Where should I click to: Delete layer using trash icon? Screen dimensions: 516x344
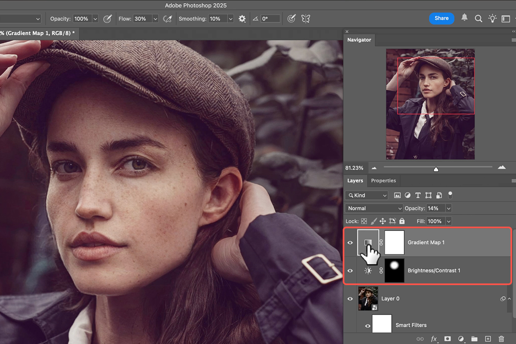tap(501, 339)
